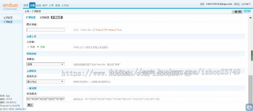This screenshot has height=111, width=253.
Task: Select 扩展配置 in the left sidebar
Action: (8, 22)
